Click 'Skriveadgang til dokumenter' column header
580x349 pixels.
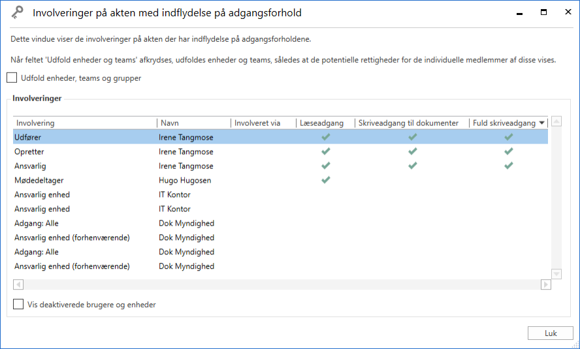tap(411, 123)
